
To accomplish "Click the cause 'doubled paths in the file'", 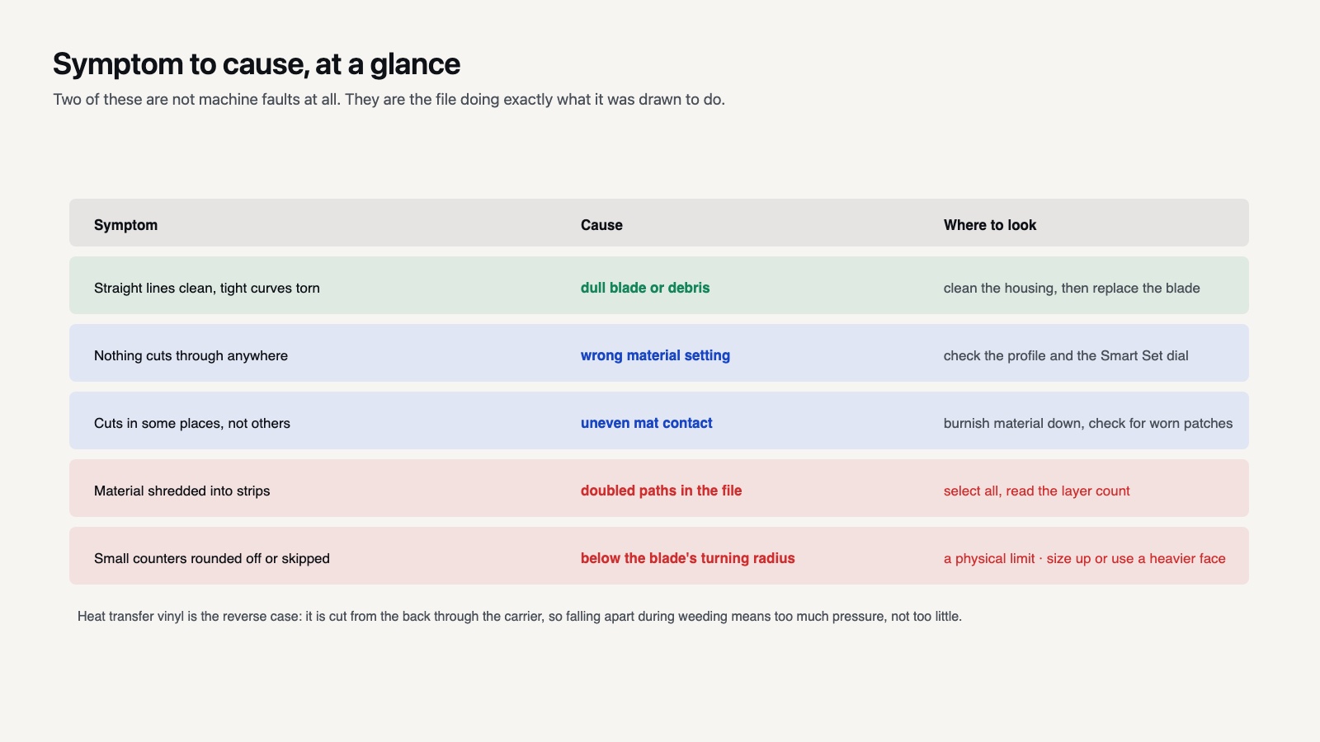I will 662,491.
